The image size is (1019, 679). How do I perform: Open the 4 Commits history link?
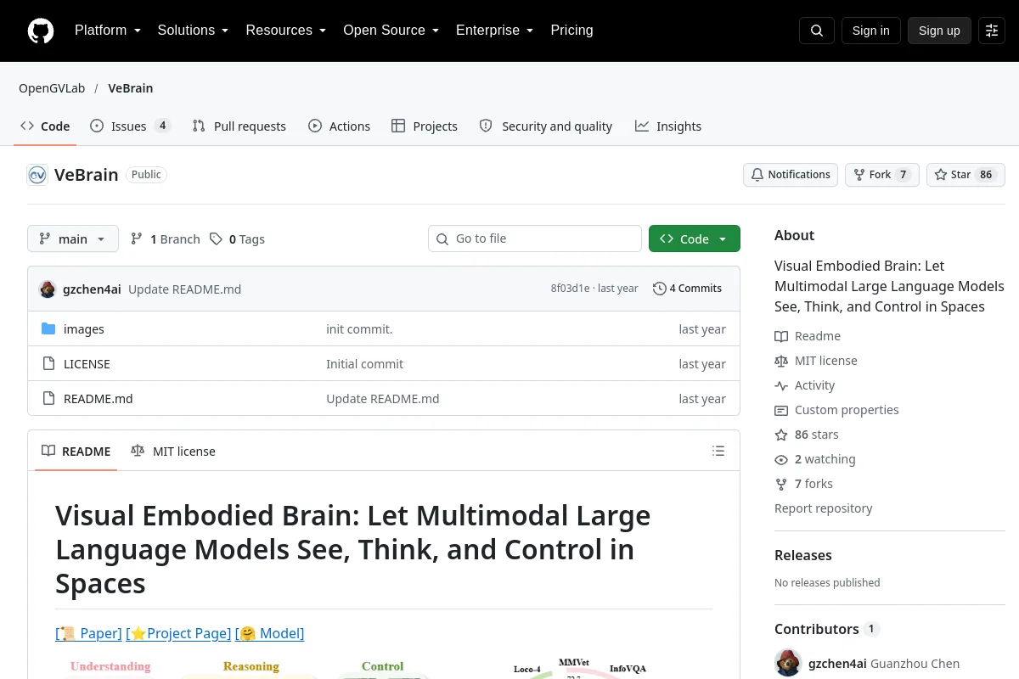[687, 289]
